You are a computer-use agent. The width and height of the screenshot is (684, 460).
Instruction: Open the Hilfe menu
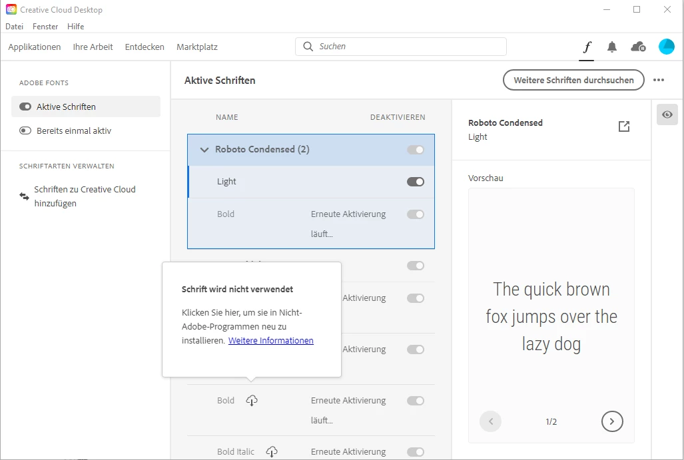coord(75,27)
